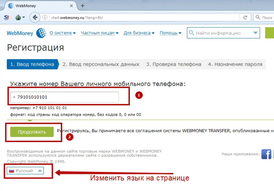Show site information icon in address bar
The width and height of the screenshot is (274, 191).
tap(45, 17)
